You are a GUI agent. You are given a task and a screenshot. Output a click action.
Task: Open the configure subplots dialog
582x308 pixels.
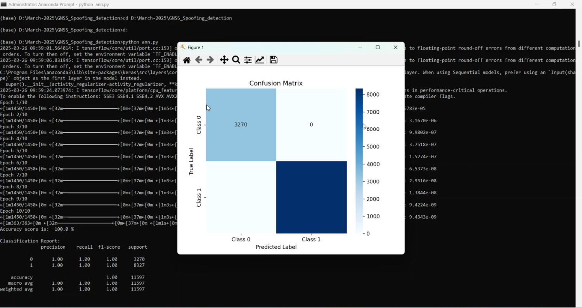click(248, 60)
